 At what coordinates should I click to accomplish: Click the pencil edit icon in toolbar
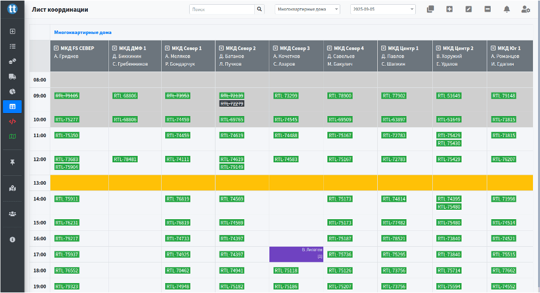[x=468, y=9]
